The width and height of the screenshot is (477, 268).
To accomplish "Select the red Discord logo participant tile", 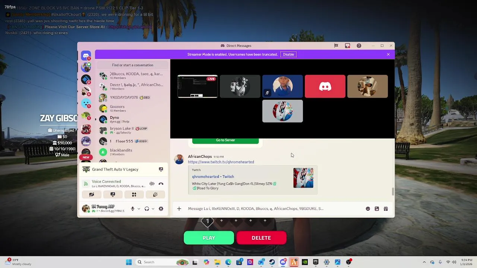I will pyautogui.click(x=325, y=86).
